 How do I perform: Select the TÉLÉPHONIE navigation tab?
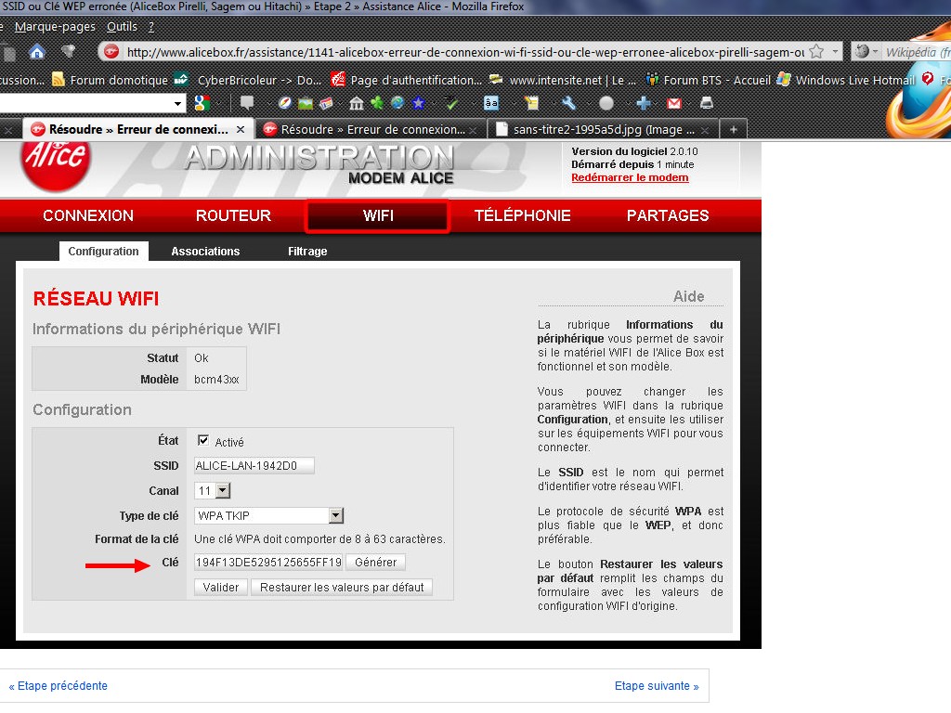coord(522,215)
